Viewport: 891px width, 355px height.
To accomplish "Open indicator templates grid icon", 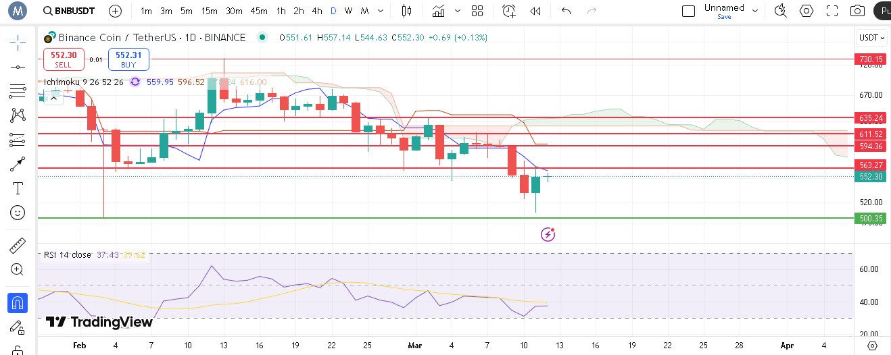I will (x=477, y=11).
